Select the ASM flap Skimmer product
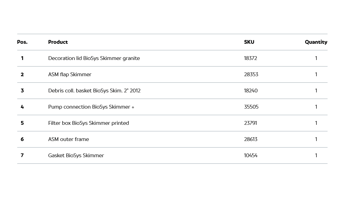The width and height of the screenshot is (341, 201). [x=70, y=74]
